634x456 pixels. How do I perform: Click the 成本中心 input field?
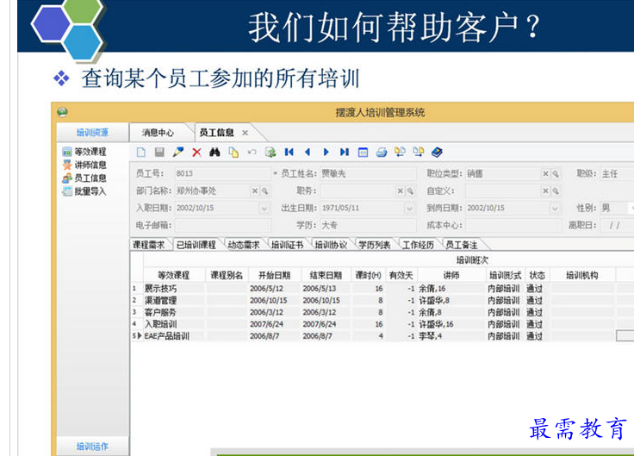pyautogui.click(x=513, y=225)
